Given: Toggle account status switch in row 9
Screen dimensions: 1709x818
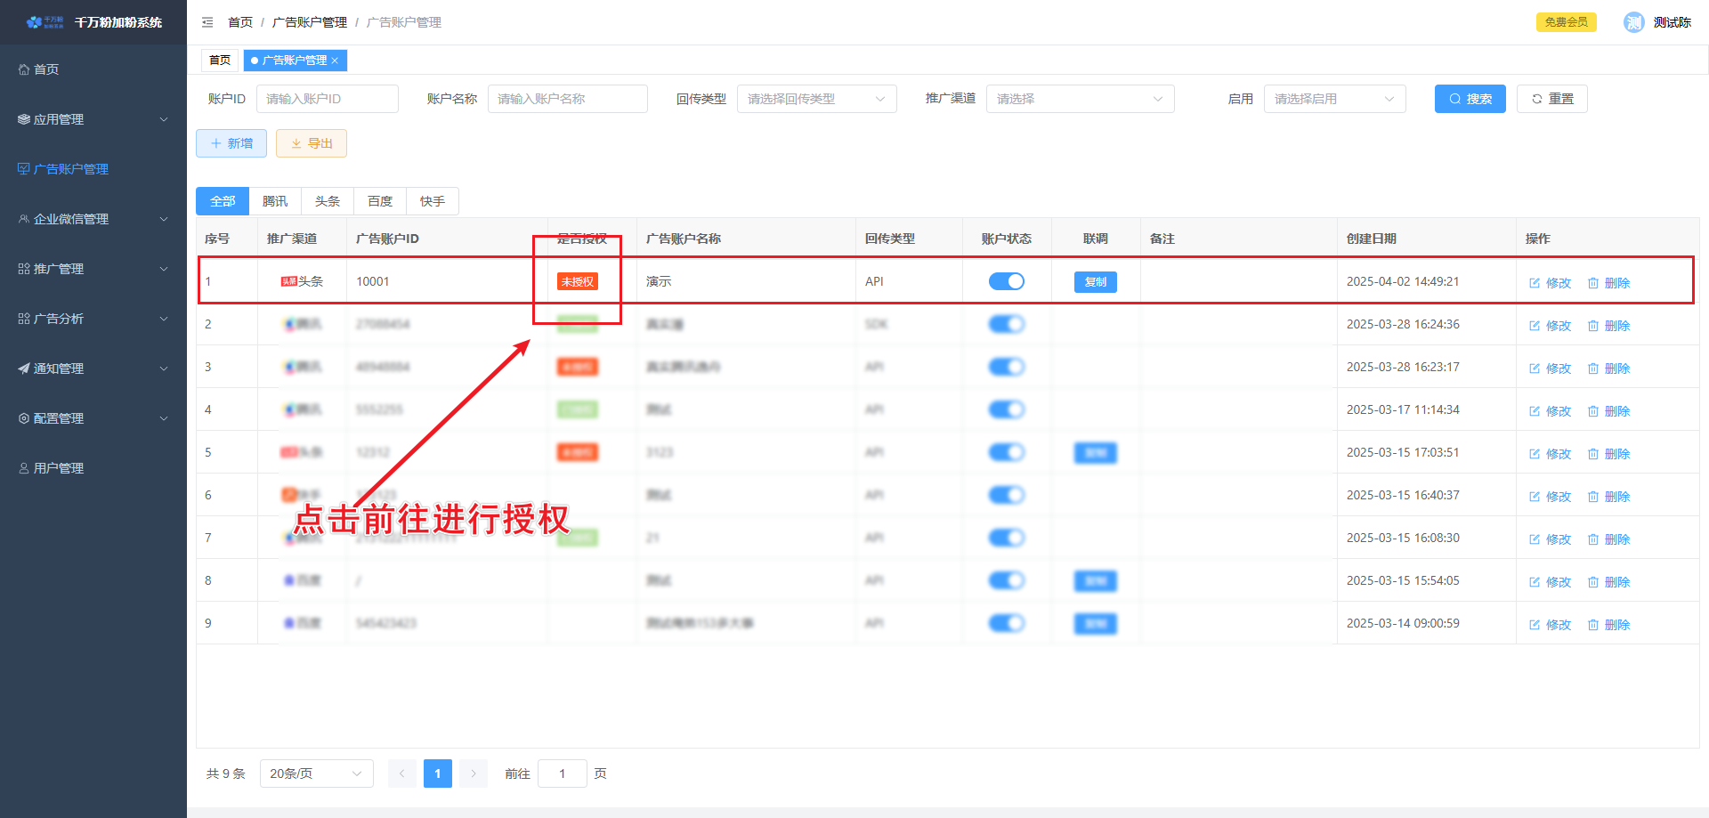Looking at the screenshot, I should click(1006, 623).
